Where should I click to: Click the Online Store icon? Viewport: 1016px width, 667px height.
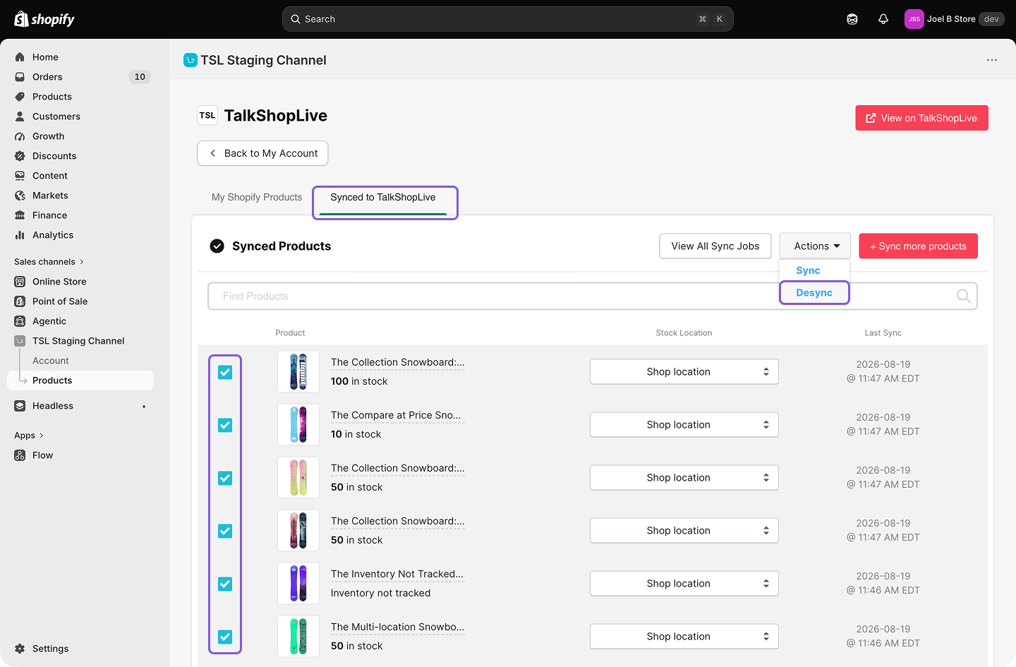[x=20, y=282]
